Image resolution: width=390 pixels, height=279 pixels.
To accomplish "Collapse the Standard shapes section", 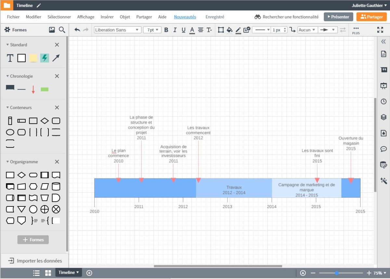I will click(8, 45).
